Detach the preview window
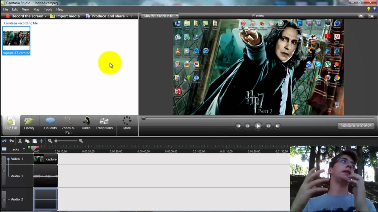The width and height of the screenshot is (378, 212). pyautogui.click(x=371, y=16)
